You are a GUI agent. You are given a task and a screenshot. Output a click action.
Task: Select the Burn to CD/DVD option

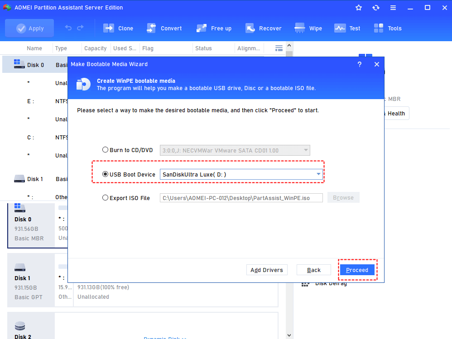tap(128, 150)
